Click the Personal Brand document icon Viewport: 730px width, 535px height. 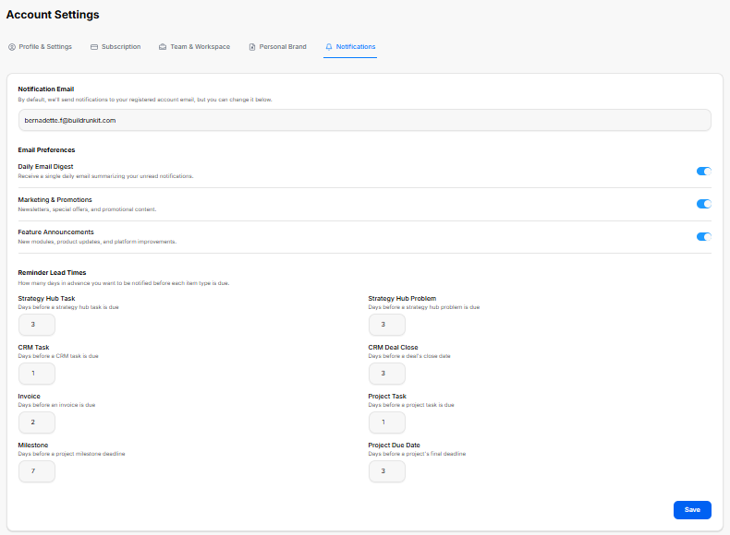tap(252, 47)
